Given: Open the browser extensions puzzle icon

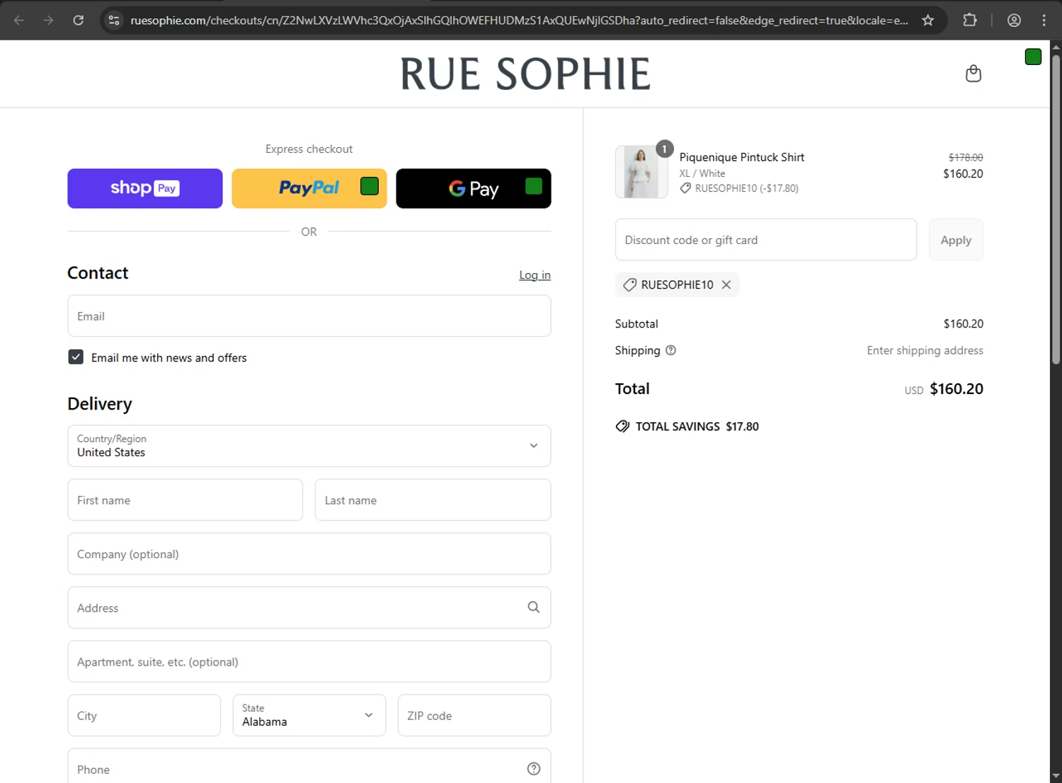Looking at the screenshot, I should (x=970, y=20).
